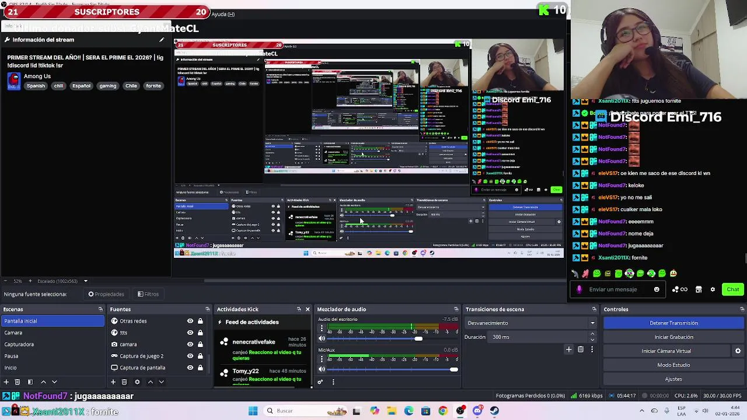Toggle visibility of !tts source
Viewport: 747px width, 420px height.
pyautogui.click(x=190, y=332)
